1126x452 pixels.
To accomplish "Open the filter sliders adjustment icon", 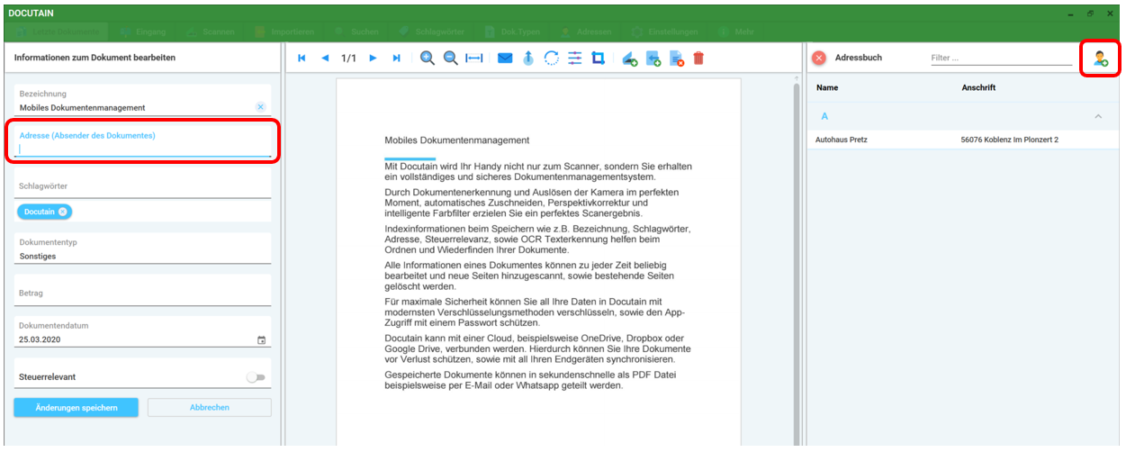I will click(x=575, y=58).
